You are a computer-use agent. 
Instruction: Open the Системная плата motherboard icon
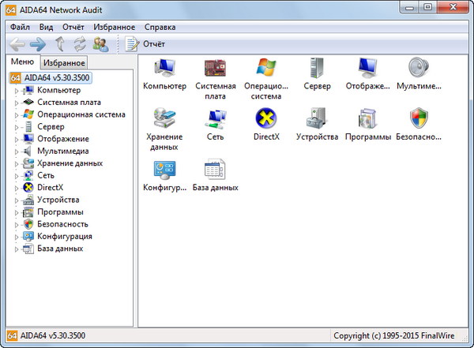pyautogui.click(x=215, y=69)
